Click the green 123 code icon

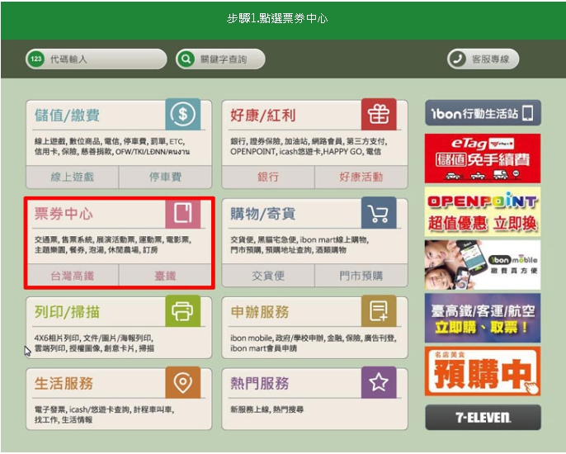click(36, 59)
